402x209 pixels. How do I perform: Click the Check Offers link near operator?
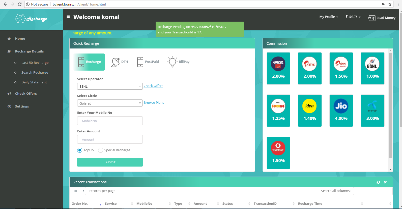pyautogui.click(x=153, y=86)
